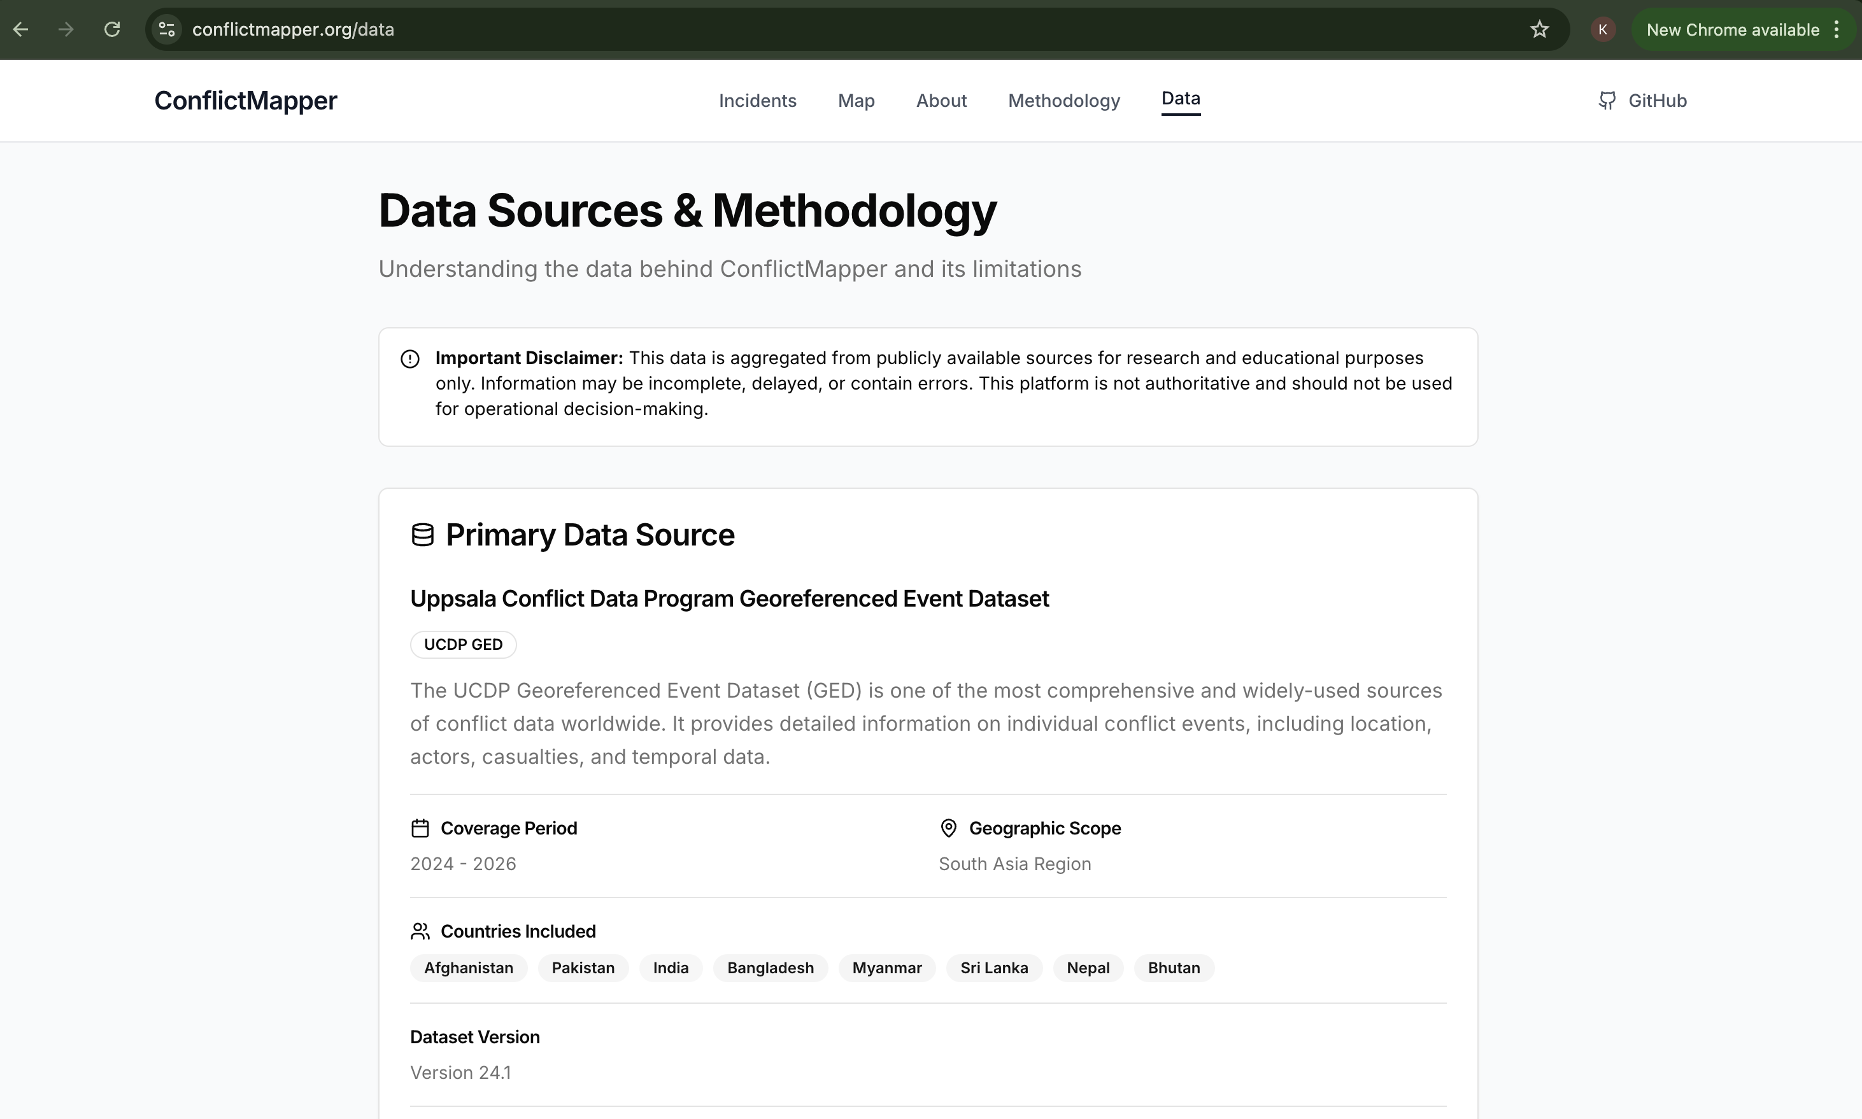Click the disclaimer alert circle icon
This screenshot has width=1862, height=1119.
click(x=409, y=359)
